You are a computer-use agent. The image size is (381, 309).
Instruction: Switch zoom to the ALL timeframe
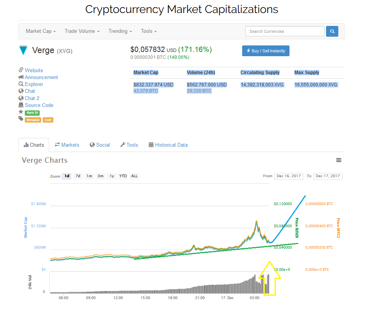click(134, 176)
